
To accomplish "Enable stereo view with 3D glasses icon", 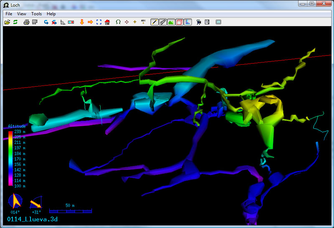I will [71, 22].
